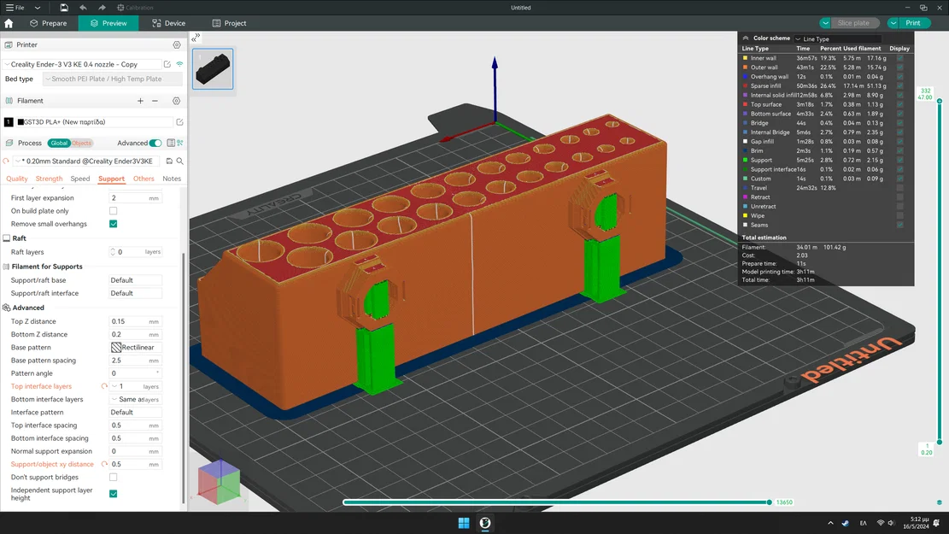949x534 pixels.
Task: Open the Bed type dropdown
Action: (x=113, y=79)
